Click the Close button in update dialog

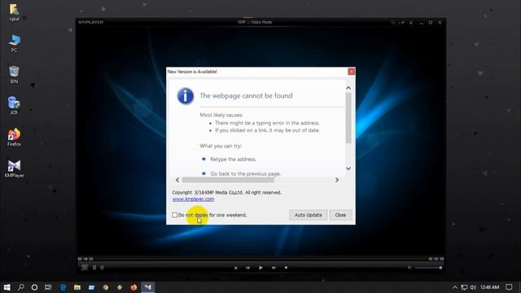tap(340, 215)
